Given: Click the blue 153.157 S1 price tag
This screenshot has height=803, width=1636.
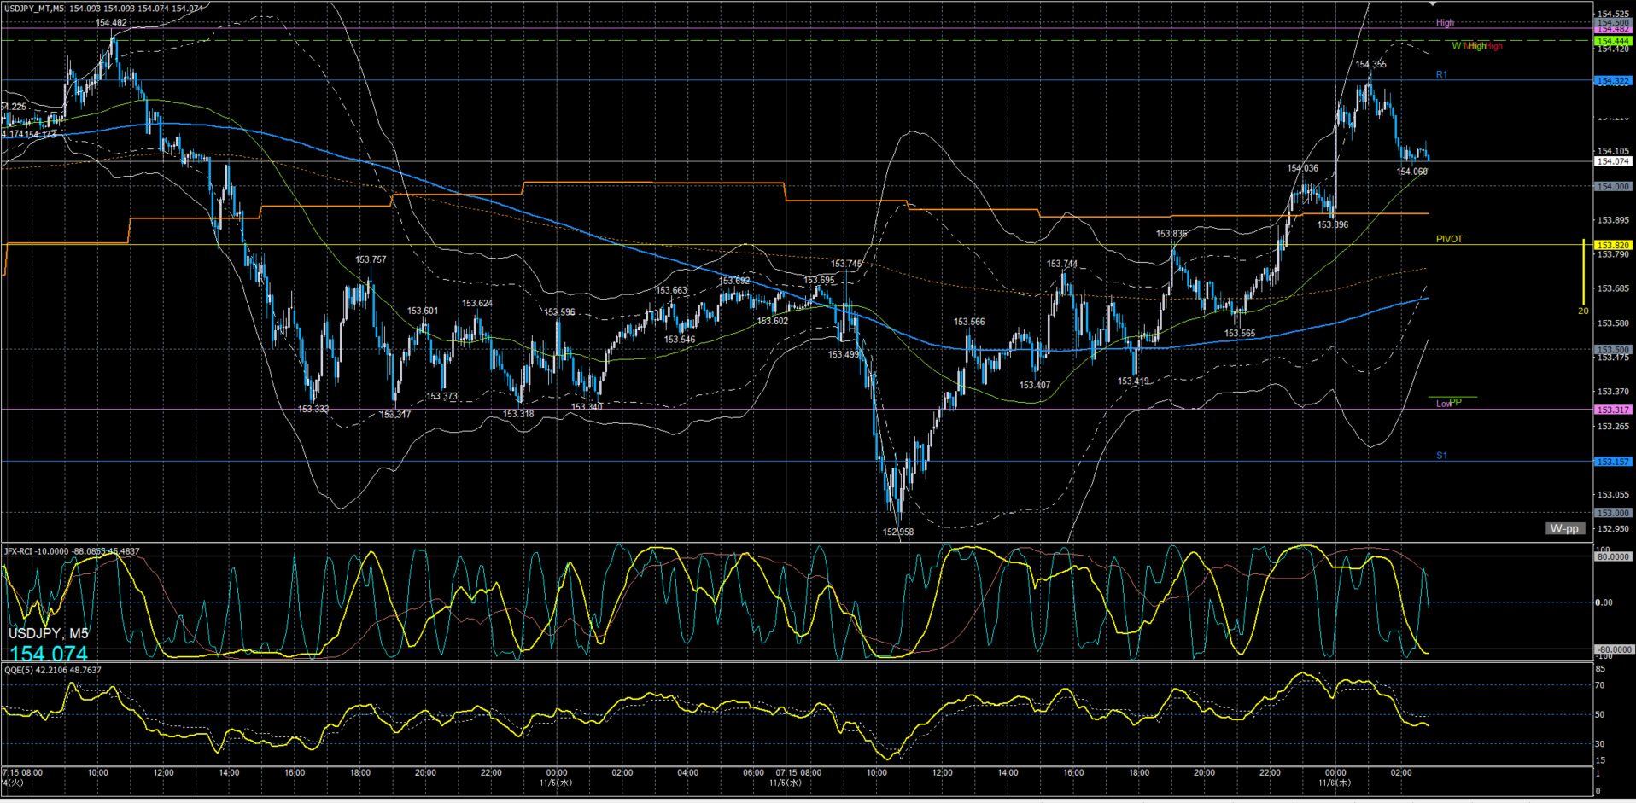Looking at the screenshot, I should (x=1613, y=462).
